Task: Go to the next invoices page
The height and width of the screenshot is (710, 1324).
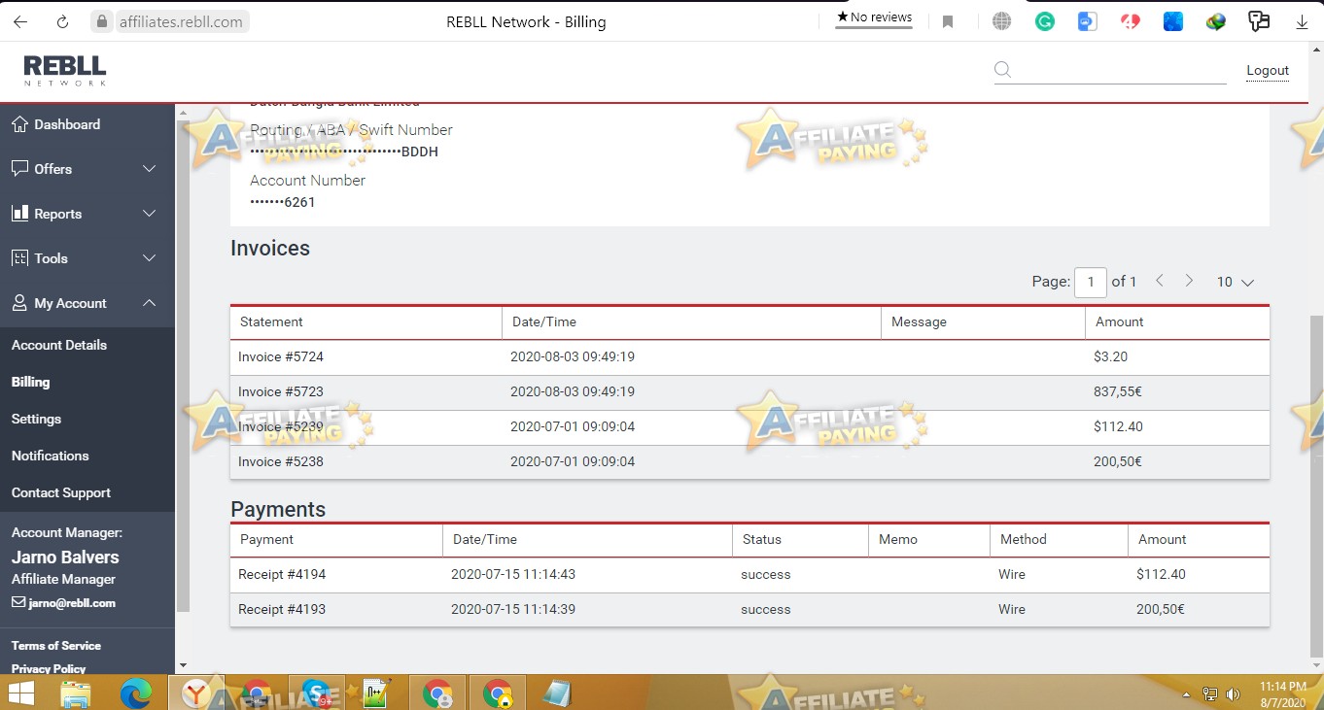Action: (x=1189, y=281)
